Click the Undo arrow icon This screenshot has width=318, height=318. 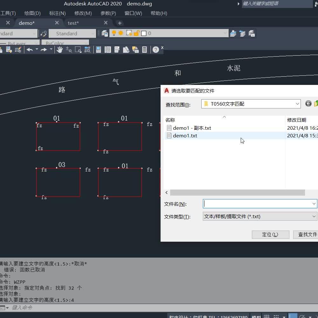(x=29, y=50)
